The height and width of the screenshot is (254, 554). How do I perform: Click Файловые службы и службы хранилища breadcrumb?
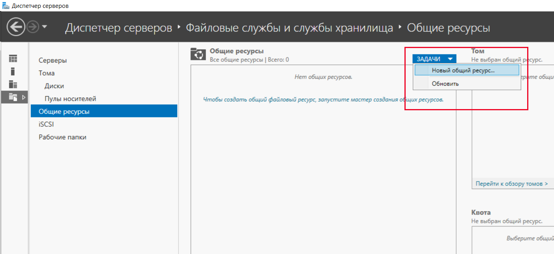pyautogui.click(x=290, y=28)
